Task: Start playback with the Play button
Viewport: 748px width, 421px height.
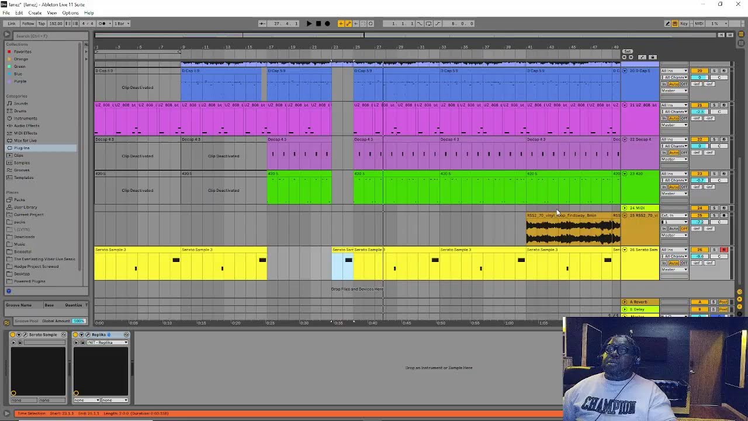Action: coord(309,23)
